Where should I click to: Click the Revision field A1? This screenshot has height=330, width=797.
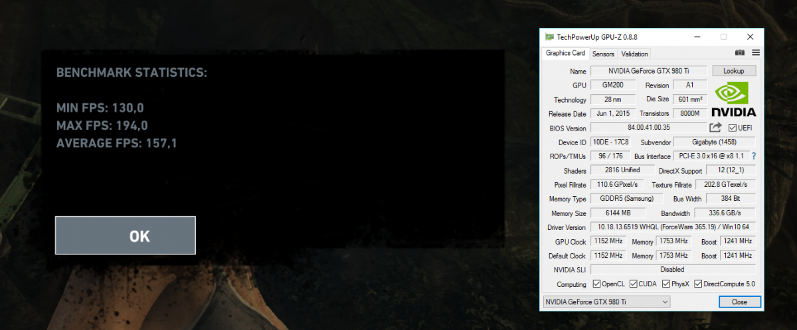[690, 85]
